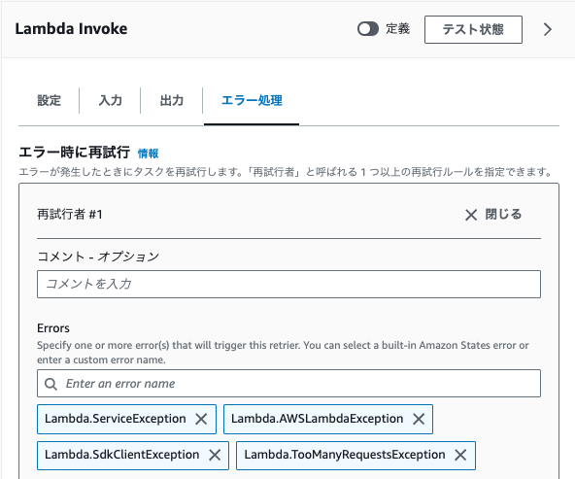The width and height of the screenshot is (575, 479).
Task: Toggle the 定義 definition switch
Action: tap(368, 29)
